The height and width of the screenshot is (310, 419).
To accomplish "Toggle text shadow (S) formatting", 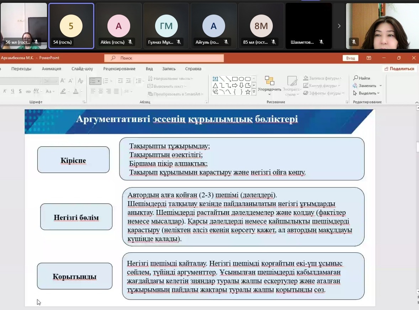I will point(20,91).
